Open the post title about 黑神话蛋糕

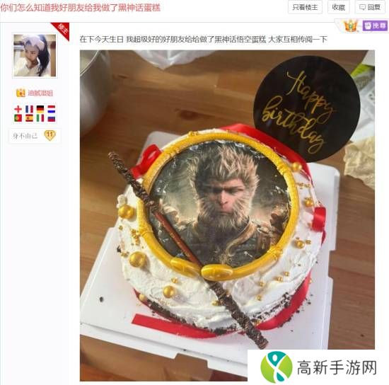click(80, 8)
